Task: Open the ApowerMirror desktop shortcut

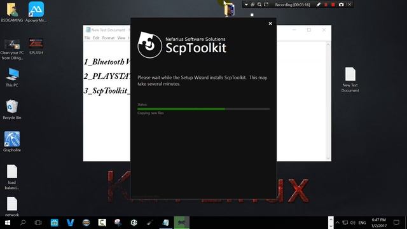Action: 36,12
